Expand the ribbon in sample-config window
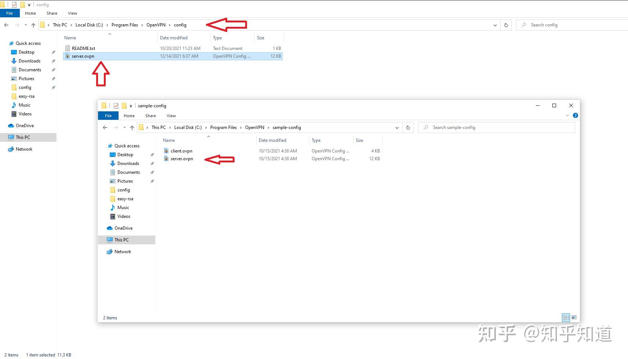The image size is (628, 359). (567, 115)
